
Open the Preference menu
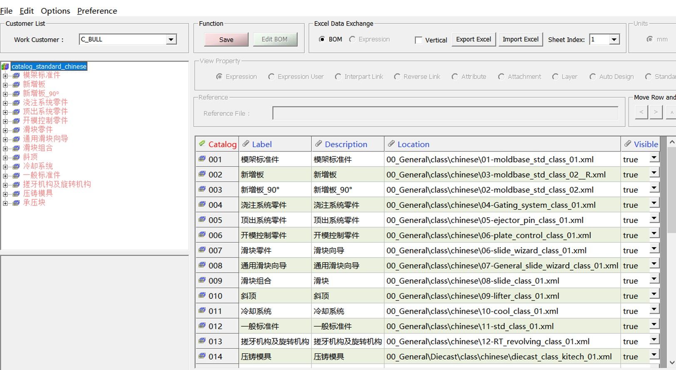click(97, 11)
